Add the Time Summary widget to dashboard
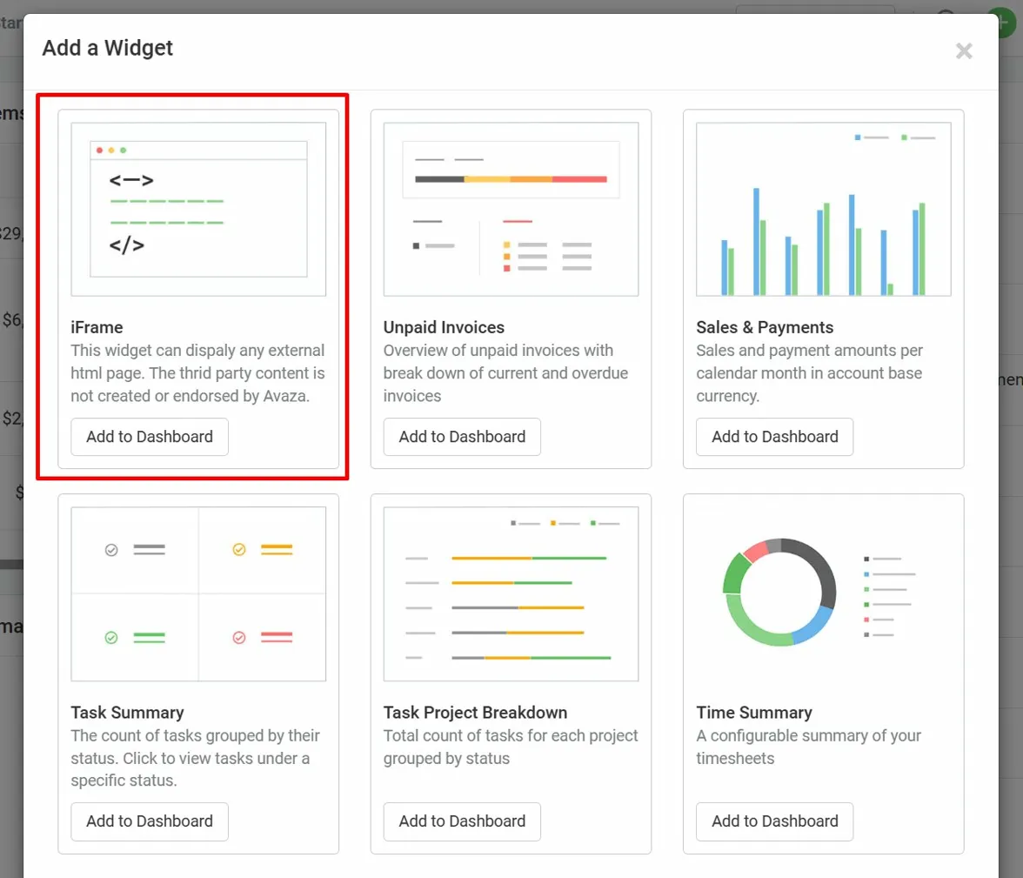The height and width of the screenshot is (878, 1023). 774,821
